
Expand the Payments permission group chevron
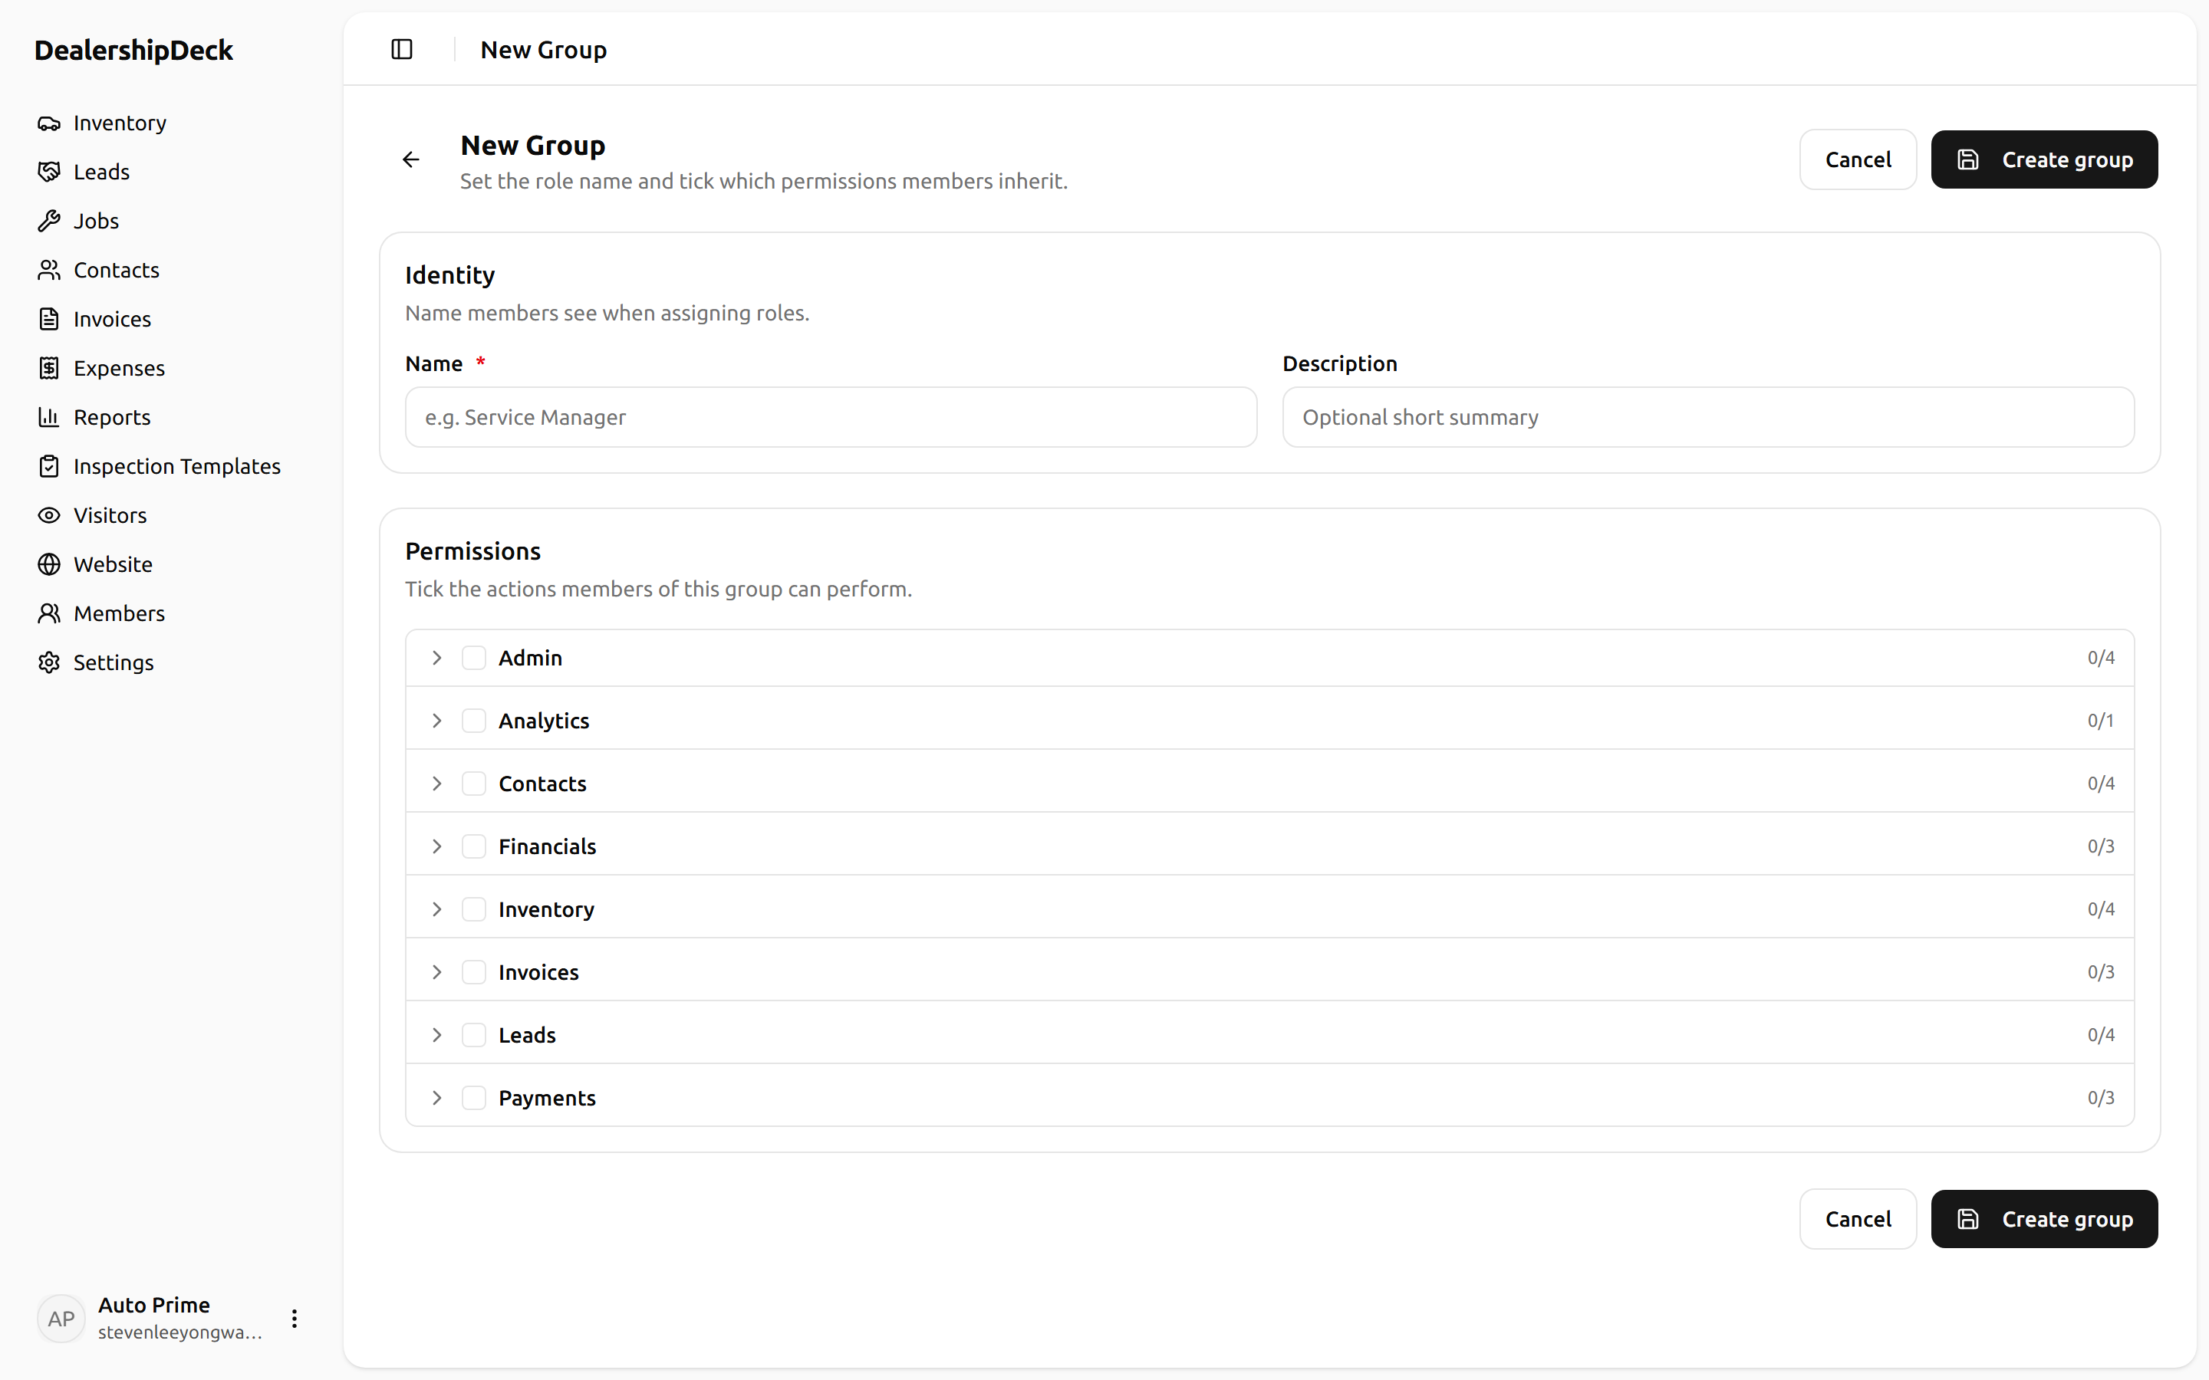click(x=436, y=1098)
